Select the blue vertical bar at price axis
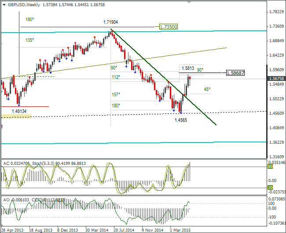Screen dimensions: 286x233 267,111
